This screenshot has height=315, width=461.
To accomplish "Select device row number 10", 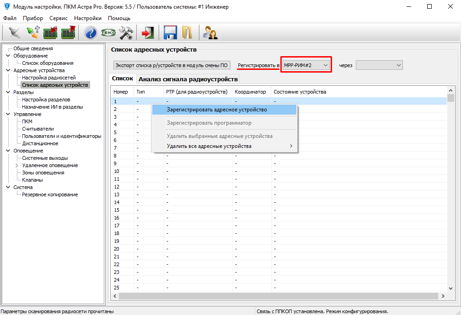I will coord(279,171).
